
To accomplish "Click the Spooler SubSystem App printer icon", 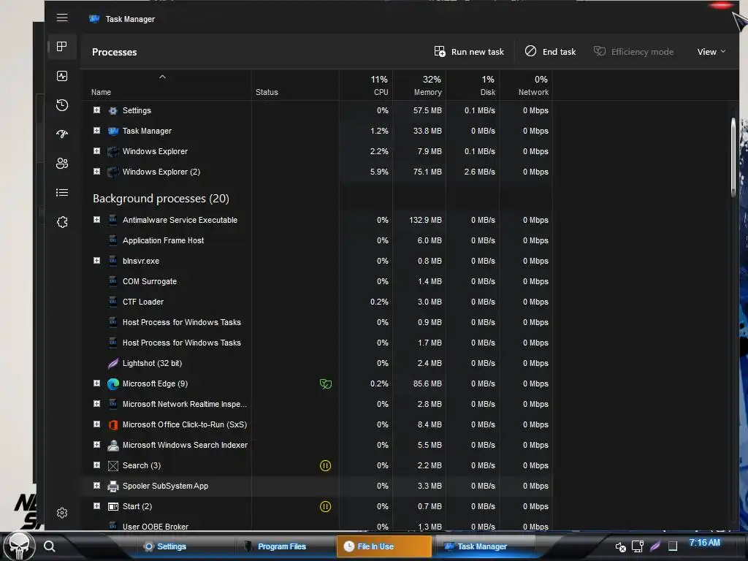I will tap(113, 486).
